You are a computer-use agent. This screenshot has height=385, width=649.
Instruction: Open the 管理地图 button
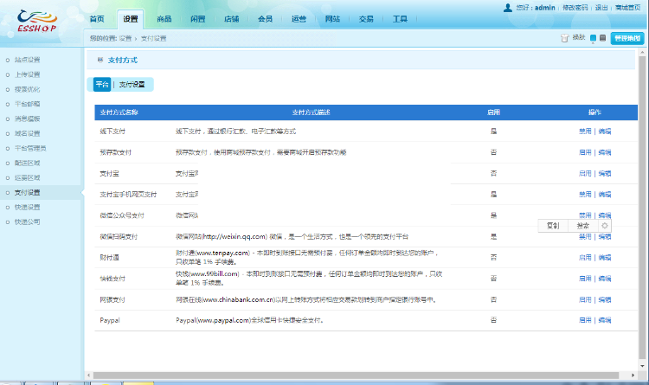tap(627, 38)
